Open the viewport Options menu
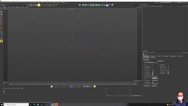 [17, 7]
